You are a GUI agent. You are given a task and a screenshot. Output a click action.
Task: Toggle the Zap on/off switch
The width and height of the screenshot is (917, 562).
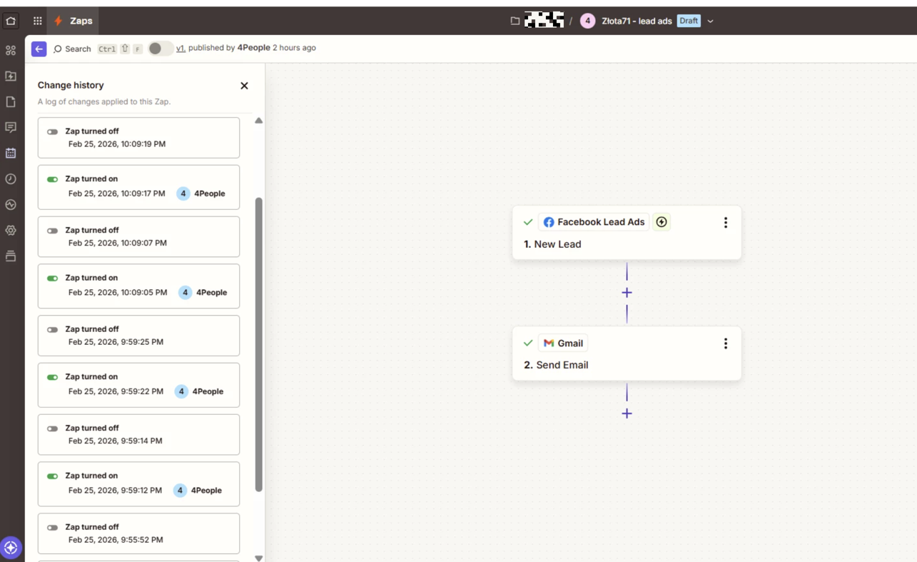[x=160, y=49]
